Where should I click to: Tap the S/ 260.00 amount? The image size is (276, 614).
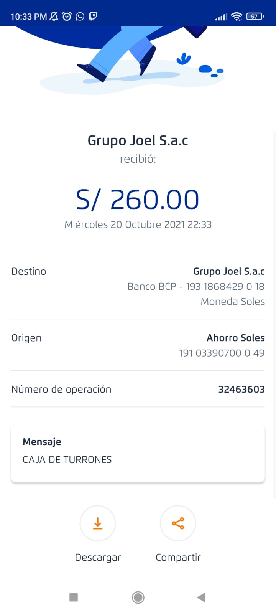tap(138, 200)
